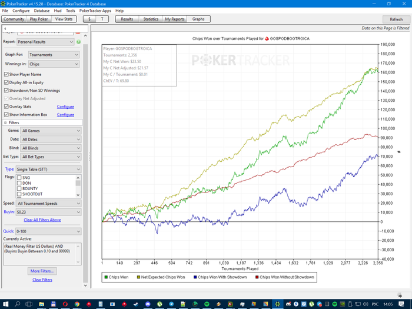Switch to the Statistics tab
The height and width of the screenshot is (309, 412).
(x=151, y=19)
